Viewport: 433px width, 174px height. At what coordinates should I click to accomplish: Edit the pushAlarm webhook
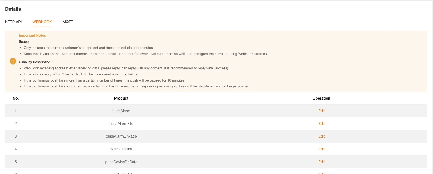(321, 111)
